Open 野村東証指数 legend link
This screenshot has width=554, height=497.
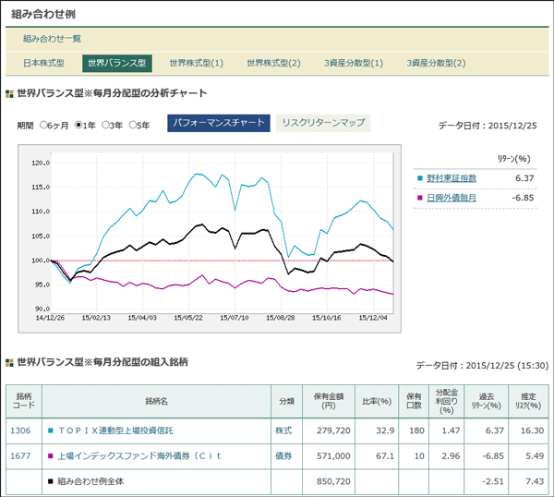click(452, 177)
